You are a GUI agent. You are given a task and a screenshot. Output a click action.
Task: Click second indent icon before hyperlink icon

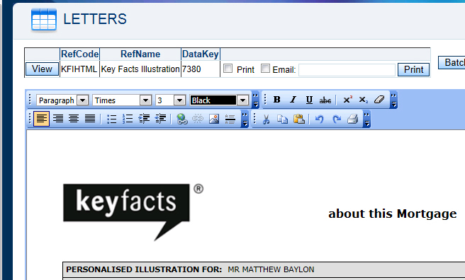click(x=160, y=119)
